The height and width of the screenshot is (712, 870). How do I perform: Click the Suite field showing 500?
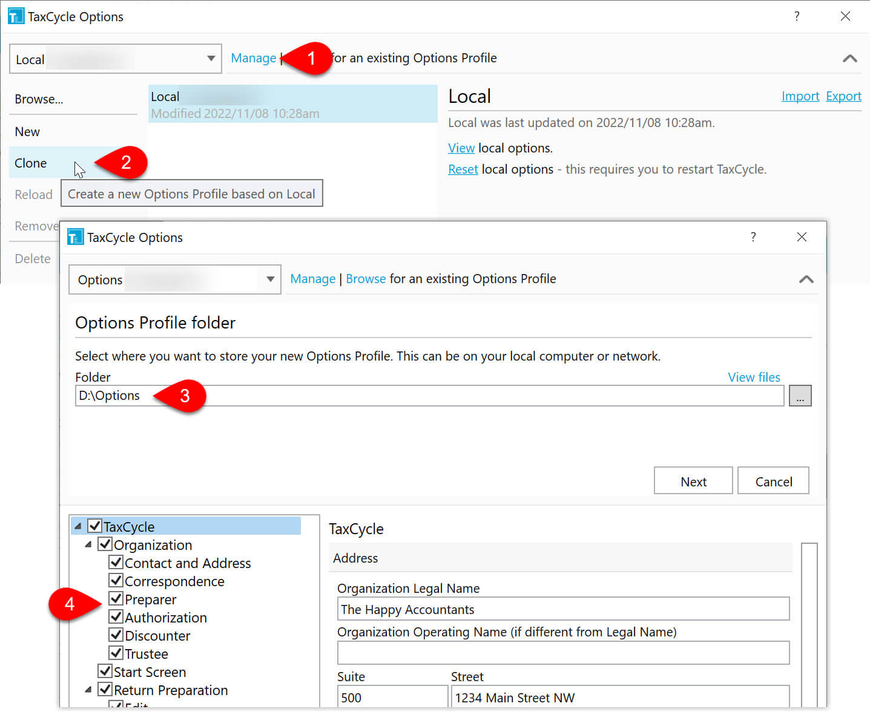[x=392, y=697]
